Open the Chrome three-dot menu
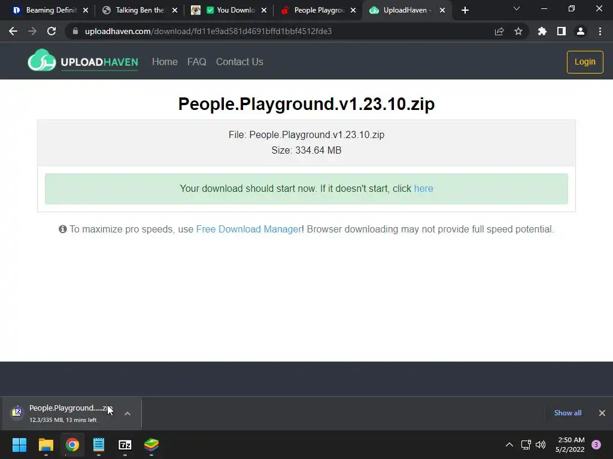 pyautogui.click(x=600, y=31)
